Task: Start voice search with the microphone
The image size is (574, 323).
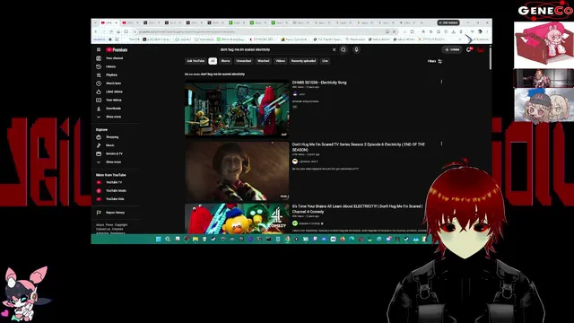Action: click(356, 49)
